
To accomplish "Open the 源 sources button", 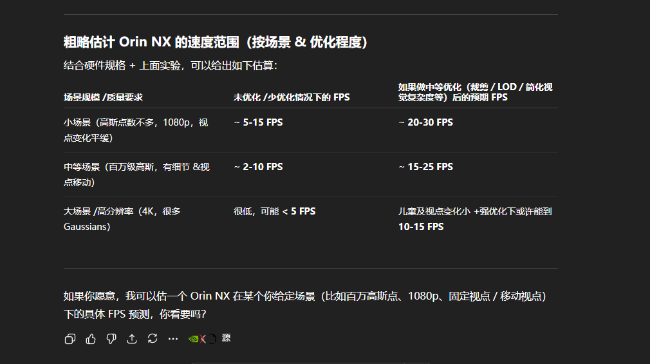I will 226,338.
